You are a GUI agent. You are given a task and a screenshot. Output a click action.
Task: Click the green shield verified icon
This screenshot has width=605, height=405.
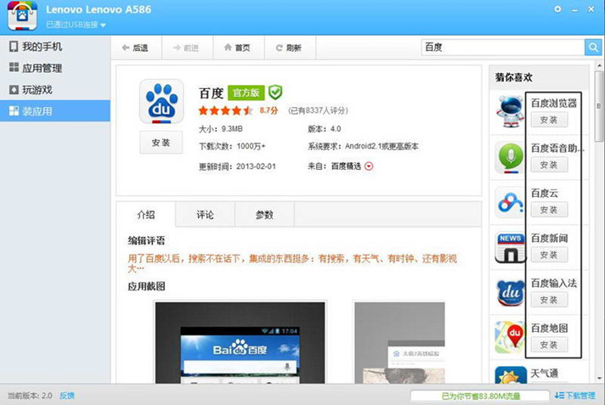point(275,93)
